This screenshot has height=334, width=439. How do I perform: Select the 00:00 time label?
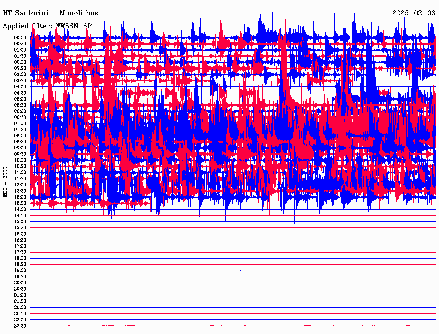[20, 38]
